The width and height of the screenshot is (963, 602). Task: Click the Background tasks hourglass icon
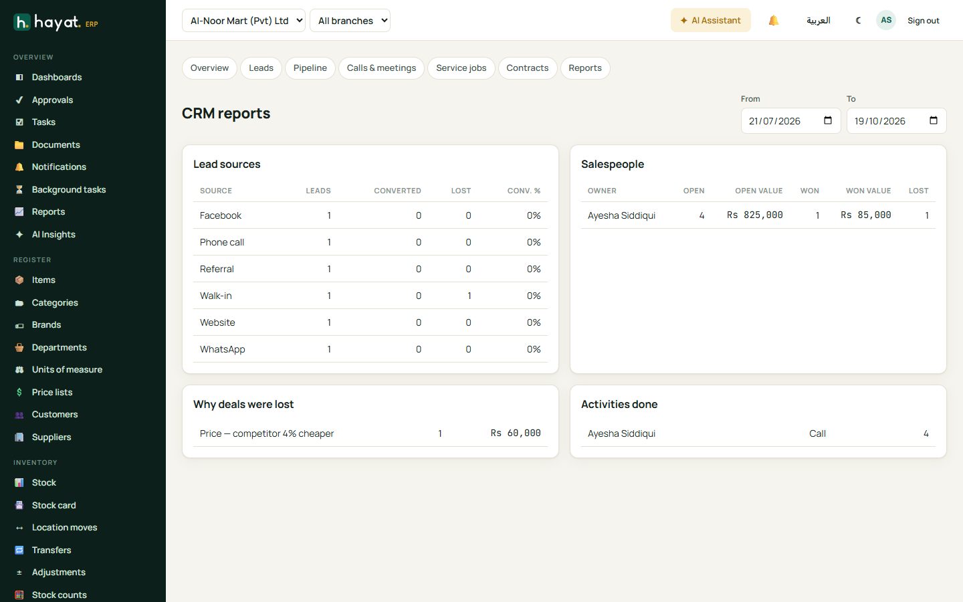pos(19,190)
